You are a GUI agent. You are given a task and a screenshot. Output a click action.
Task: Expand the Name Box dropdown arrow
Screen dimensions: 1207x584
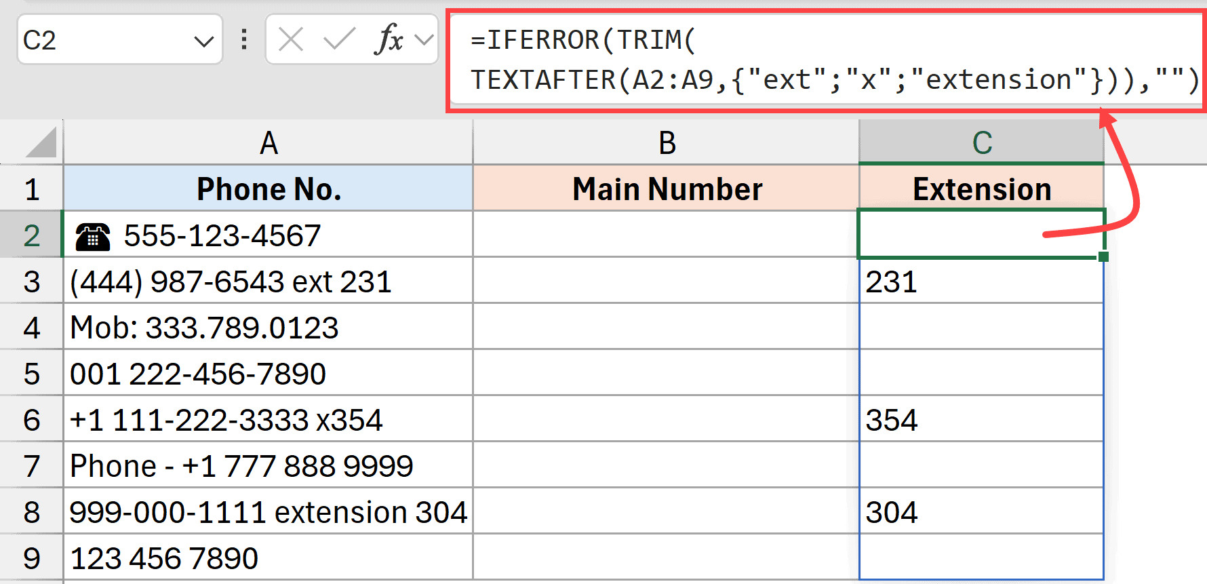click(x=203, y=41)
